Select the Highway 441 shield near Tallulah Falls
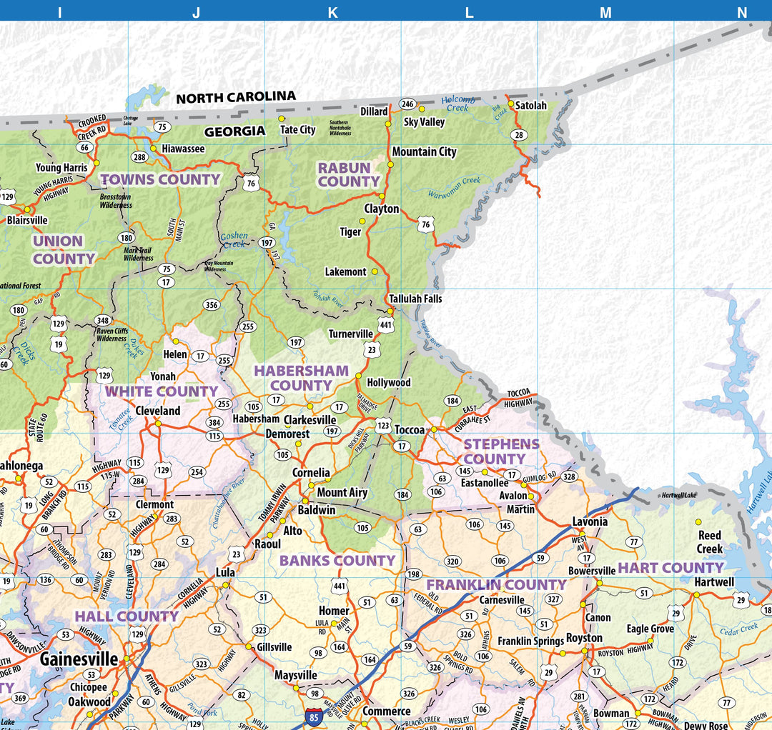 click(x=387, y=324)
